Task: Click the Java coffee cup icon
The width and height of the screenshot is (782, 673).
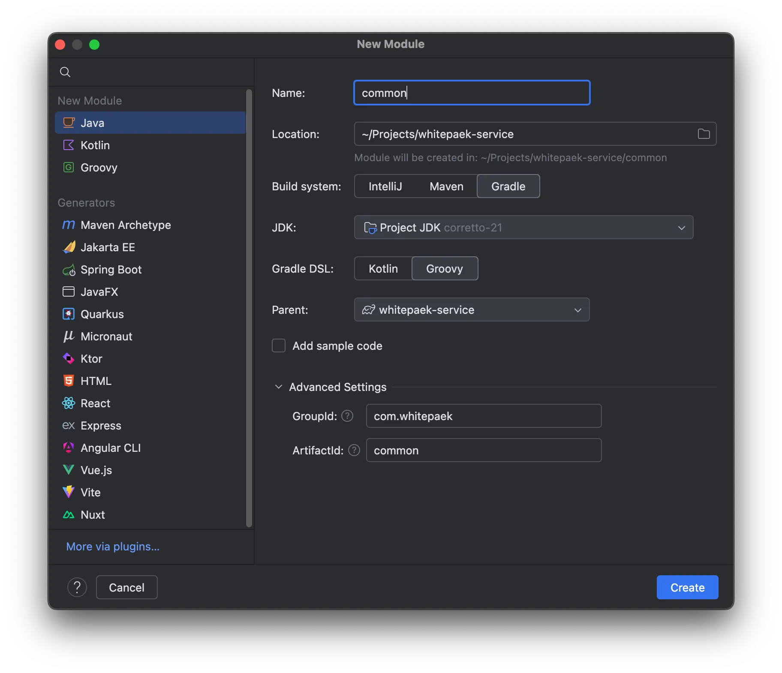Action: pos(69,123)
